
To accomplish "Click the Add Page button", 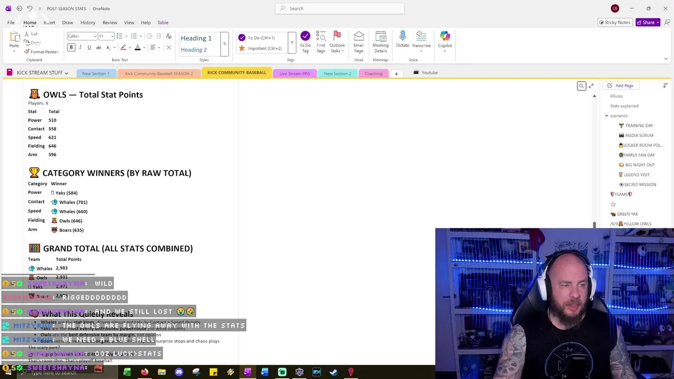I will tap(620, 85).
